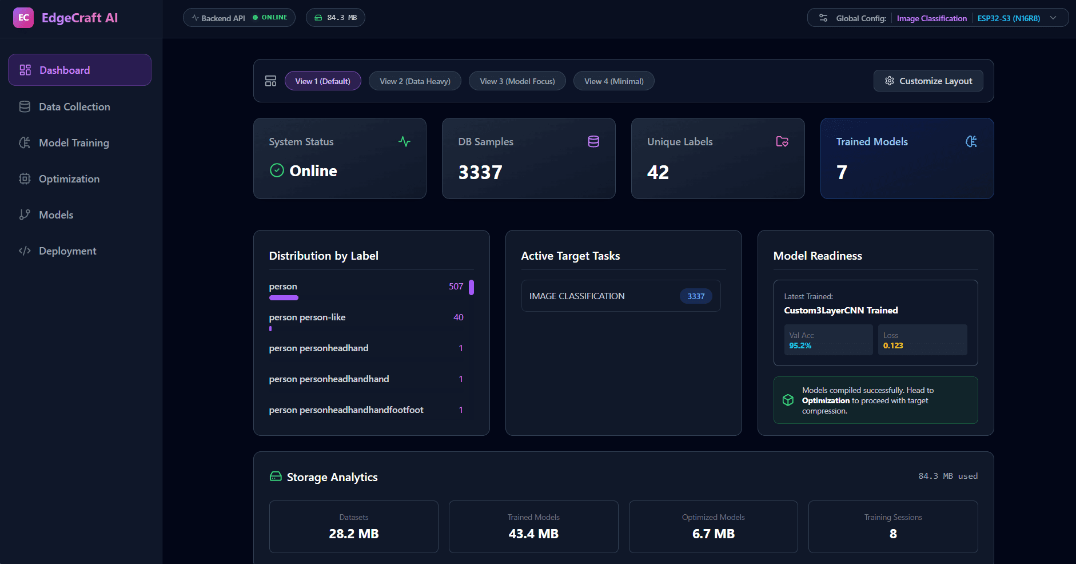Viewport: 1076px width, 564px height.
Task: Click the Optimization link in success notice
Action: 826,400
